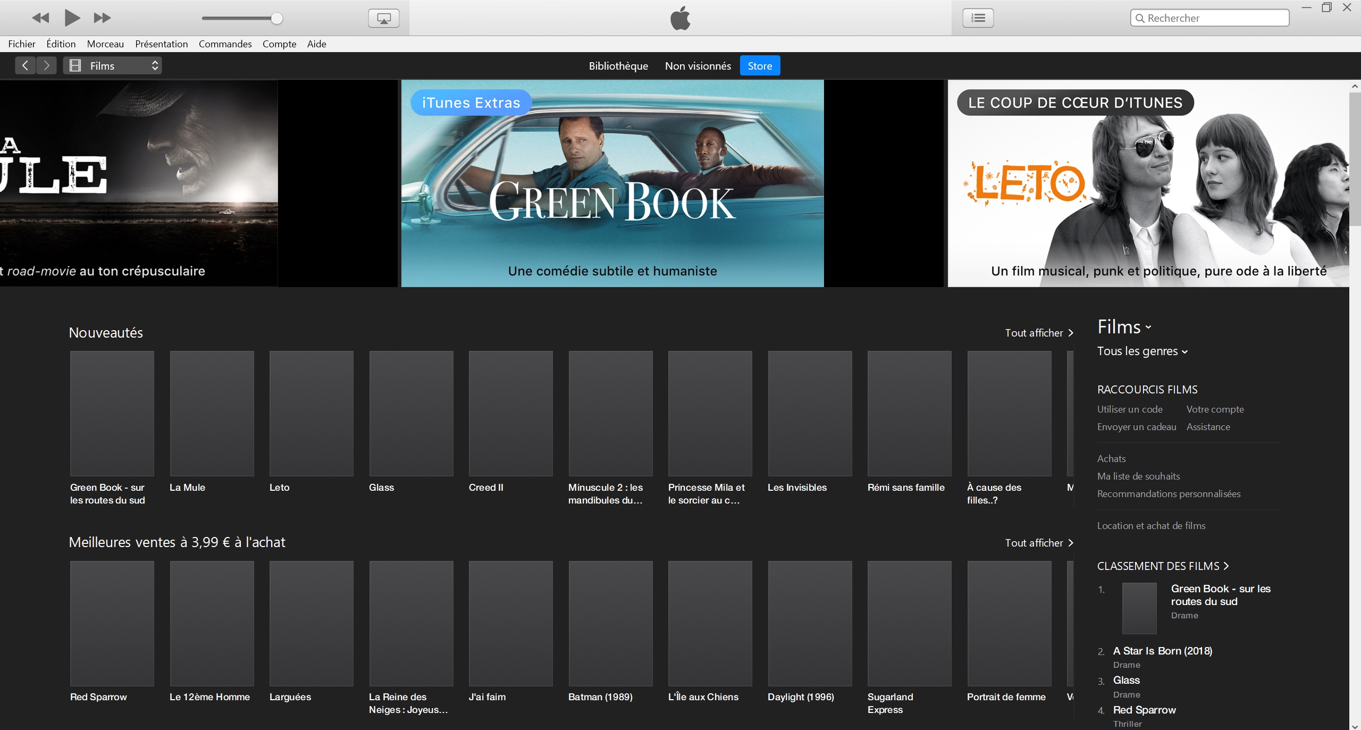Click the Utiliser un code link
Viewport: 1361px width, 730px height.
point(1130,409)
